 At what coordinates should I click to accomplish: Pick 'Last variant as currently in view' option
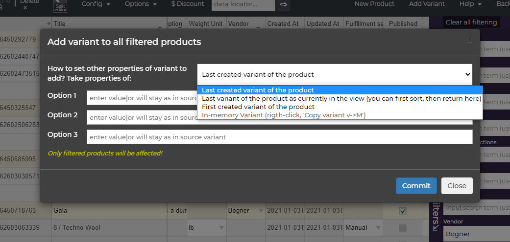341,98
